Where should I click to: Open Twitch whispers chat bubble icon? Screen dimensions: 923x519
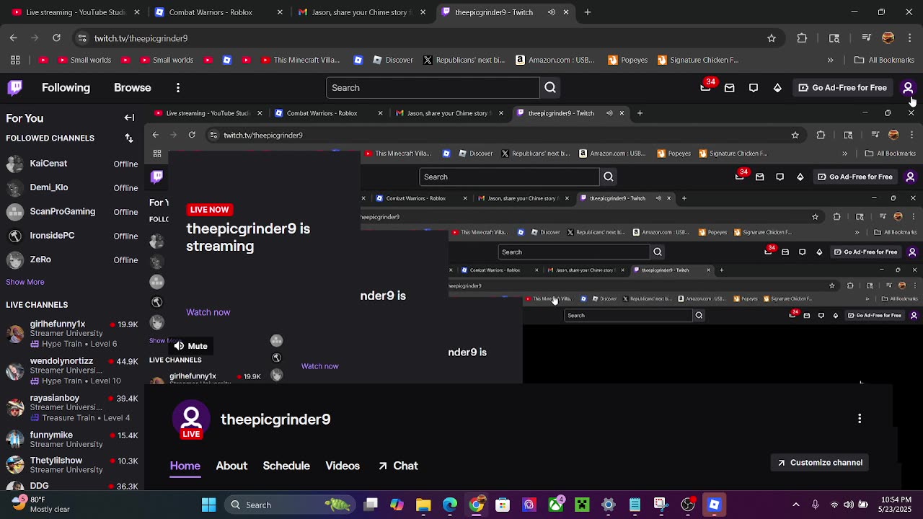754,88
